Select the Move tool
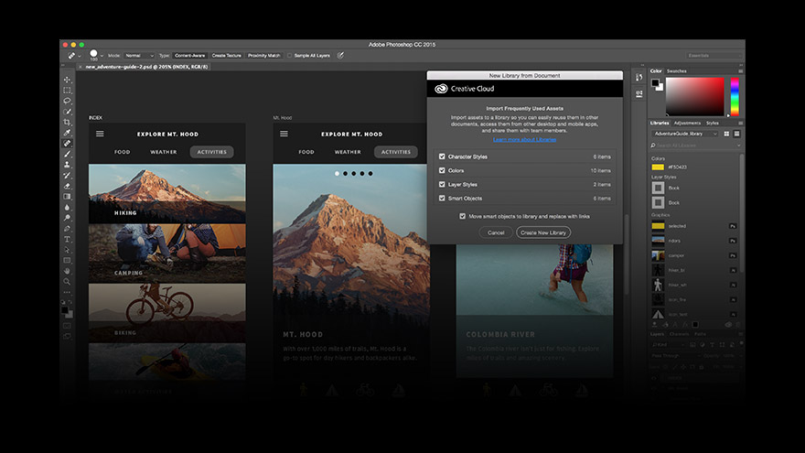This screenshot has height=453, width=805. click(67, 80)
